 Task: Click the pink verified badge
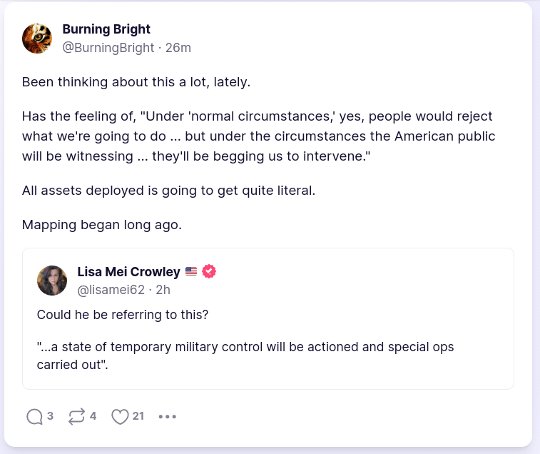click(209, 271)
